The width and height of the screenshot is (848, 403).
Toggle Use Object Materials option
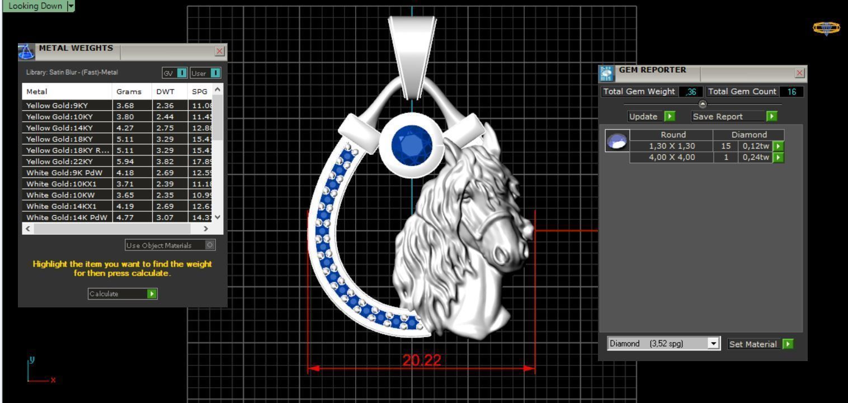tap(170, 245)
